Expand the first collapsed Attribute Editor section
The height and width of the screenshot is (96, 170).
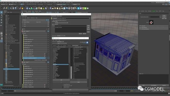(x=154, y=26)
